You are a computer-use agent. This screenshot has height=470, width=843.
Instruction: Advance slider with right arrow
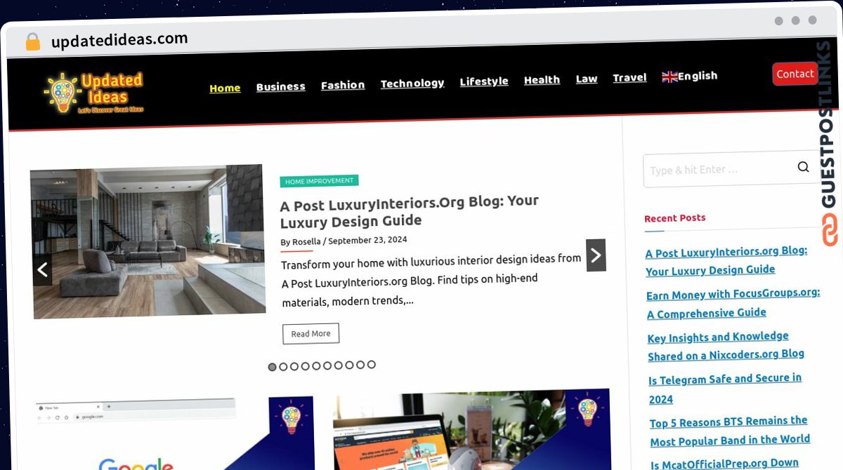click(596, 255)
